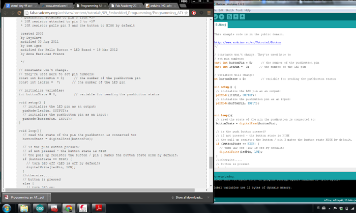This screenshot has width=356, height=213.
Task: Switch to arduino_NG_sch tab
Action: 160,6
